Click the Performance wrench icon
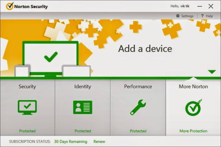The height and width of the screenshot is (147, 221). coord(138,107)
